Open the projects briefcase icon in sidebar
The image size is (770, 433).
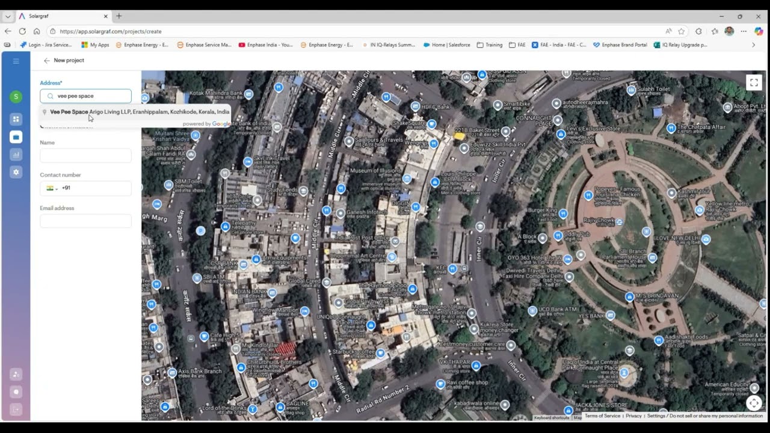tap(16, 137)
